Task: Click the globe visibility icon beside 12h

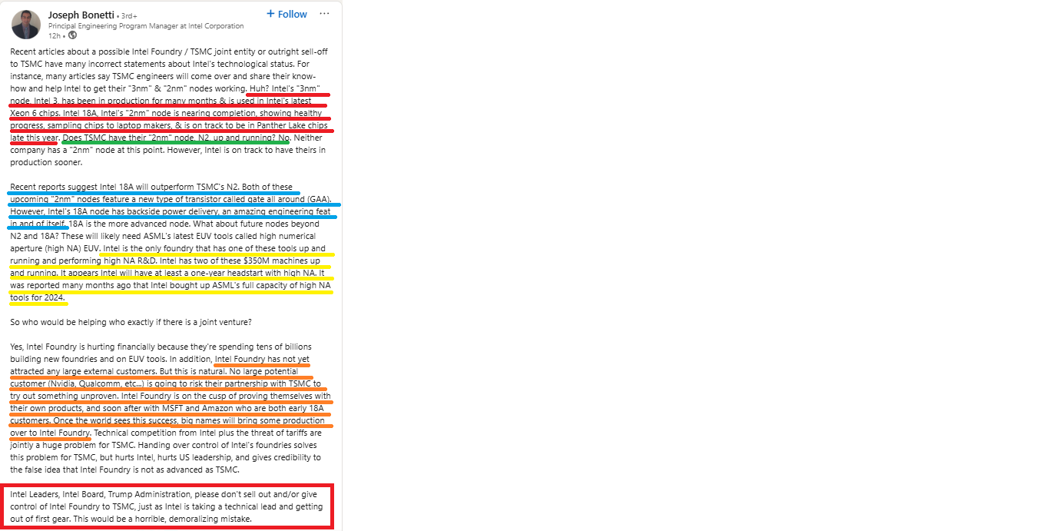Action: click(x=72, y=35)
